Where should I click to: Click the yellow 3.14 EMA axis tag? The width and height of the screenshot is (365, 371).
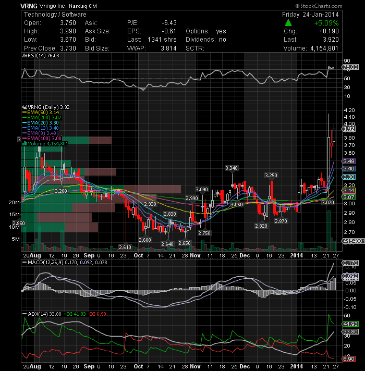[x=349, y=191]
